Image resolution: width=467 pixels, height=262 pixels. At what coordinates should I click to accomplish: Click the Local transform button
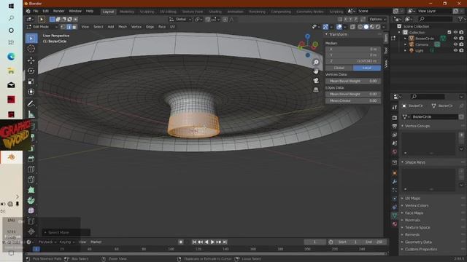click(x=366, y=68)
